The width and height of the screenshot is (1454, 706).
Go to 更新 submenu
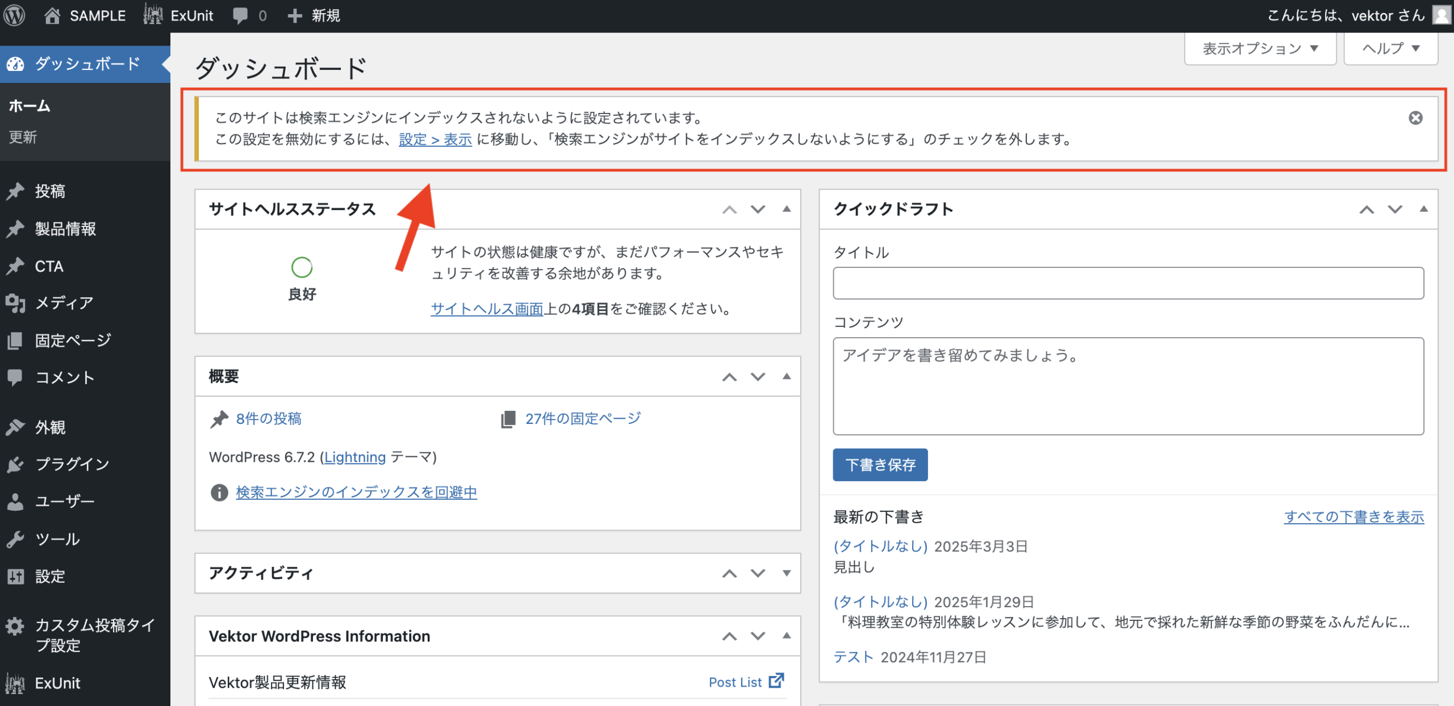point(23,137)
